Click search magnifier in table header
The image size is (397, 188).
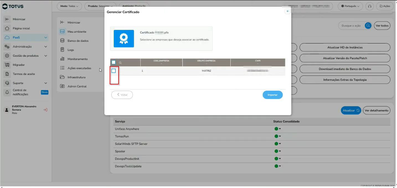click(120, 63)
